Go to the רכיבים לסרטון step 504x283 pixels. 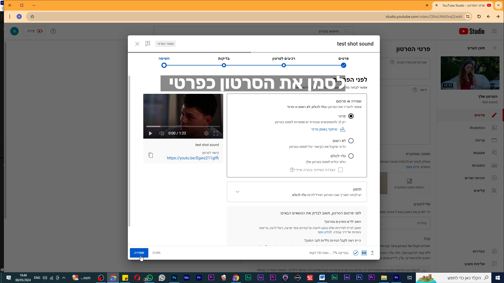(x=284, y=65)
